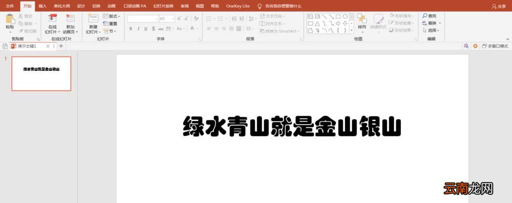Click the purple puzzle plugin icon
Image resolution: width=512 pixels, height=203 pixels.
(x=466, y=46)
